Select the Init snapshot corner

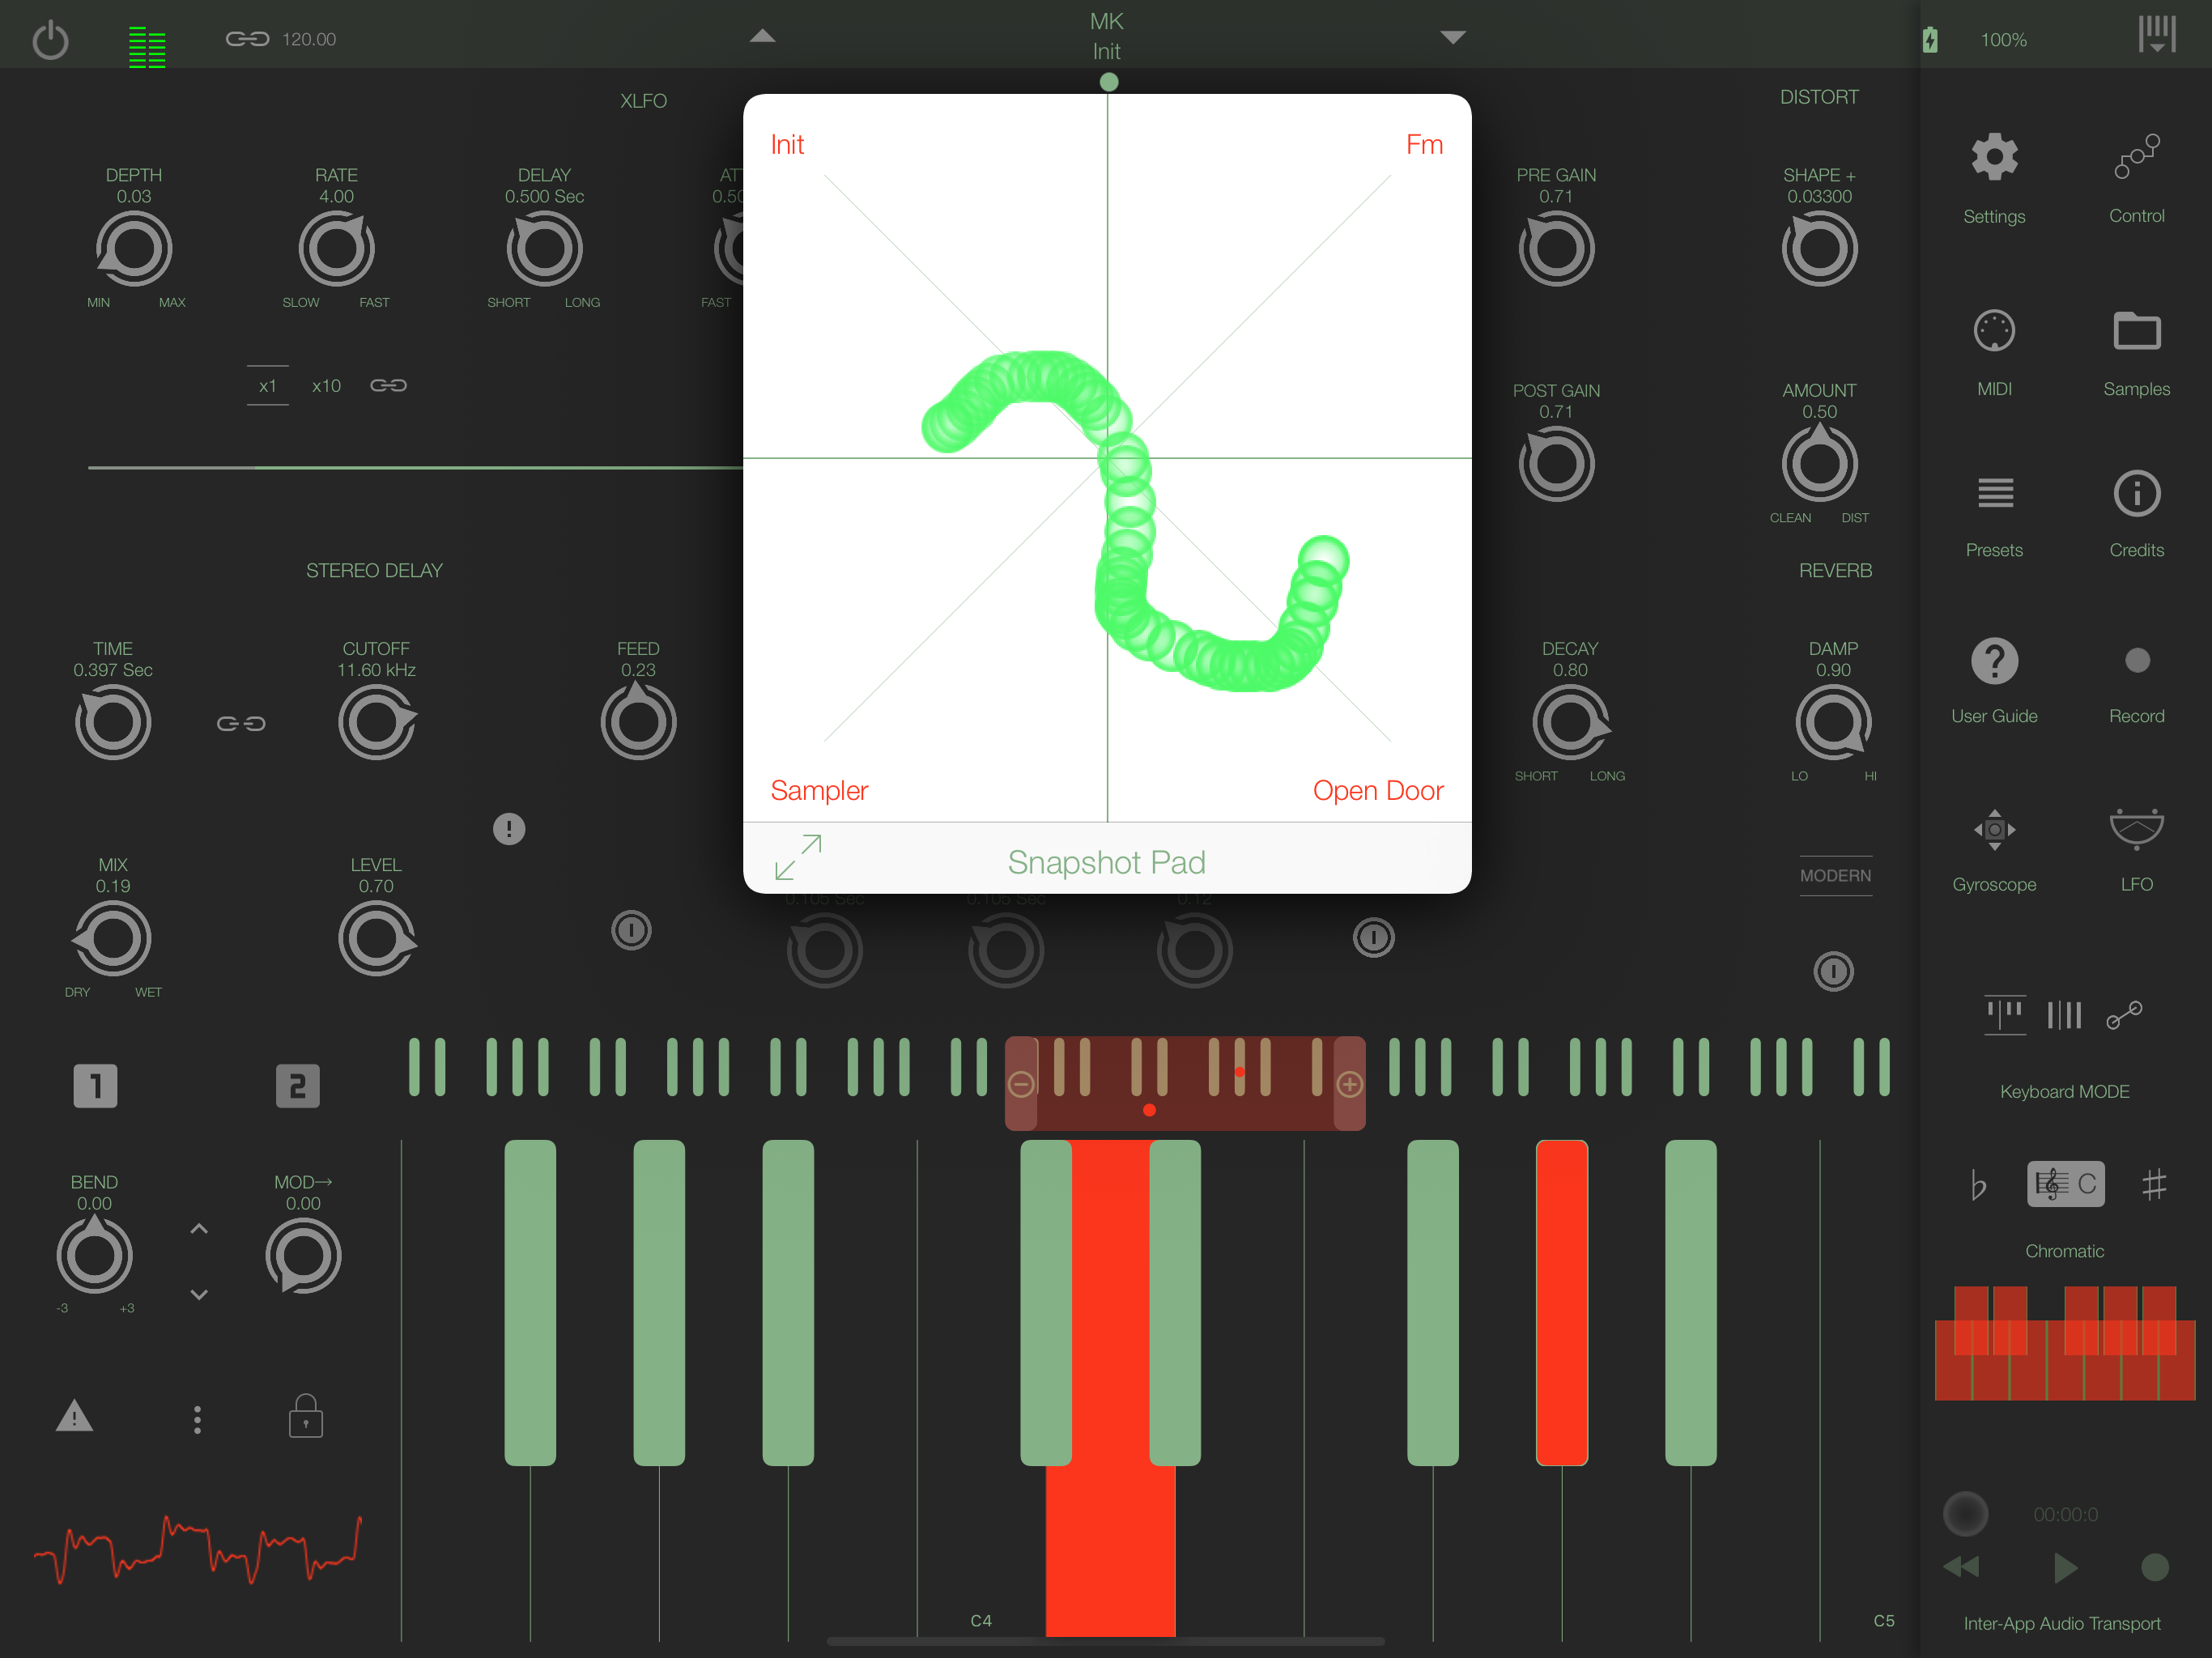pos(787,145)
